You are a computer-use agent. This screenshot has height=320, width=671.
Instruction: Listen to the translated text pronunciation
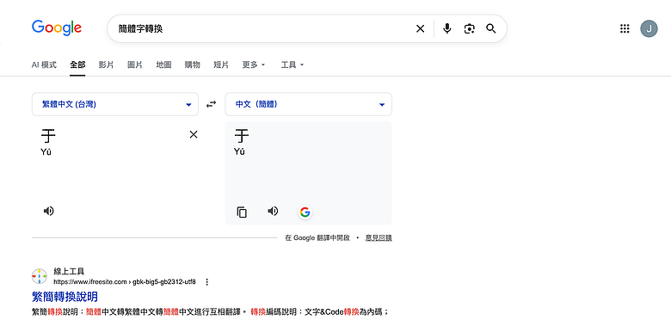(x=273, y=211)
